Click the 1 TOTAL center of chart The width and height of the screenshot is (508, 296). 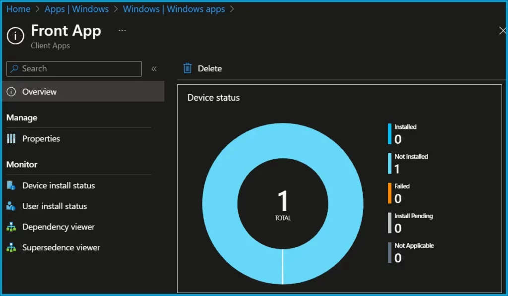click(x=283, y=205)
